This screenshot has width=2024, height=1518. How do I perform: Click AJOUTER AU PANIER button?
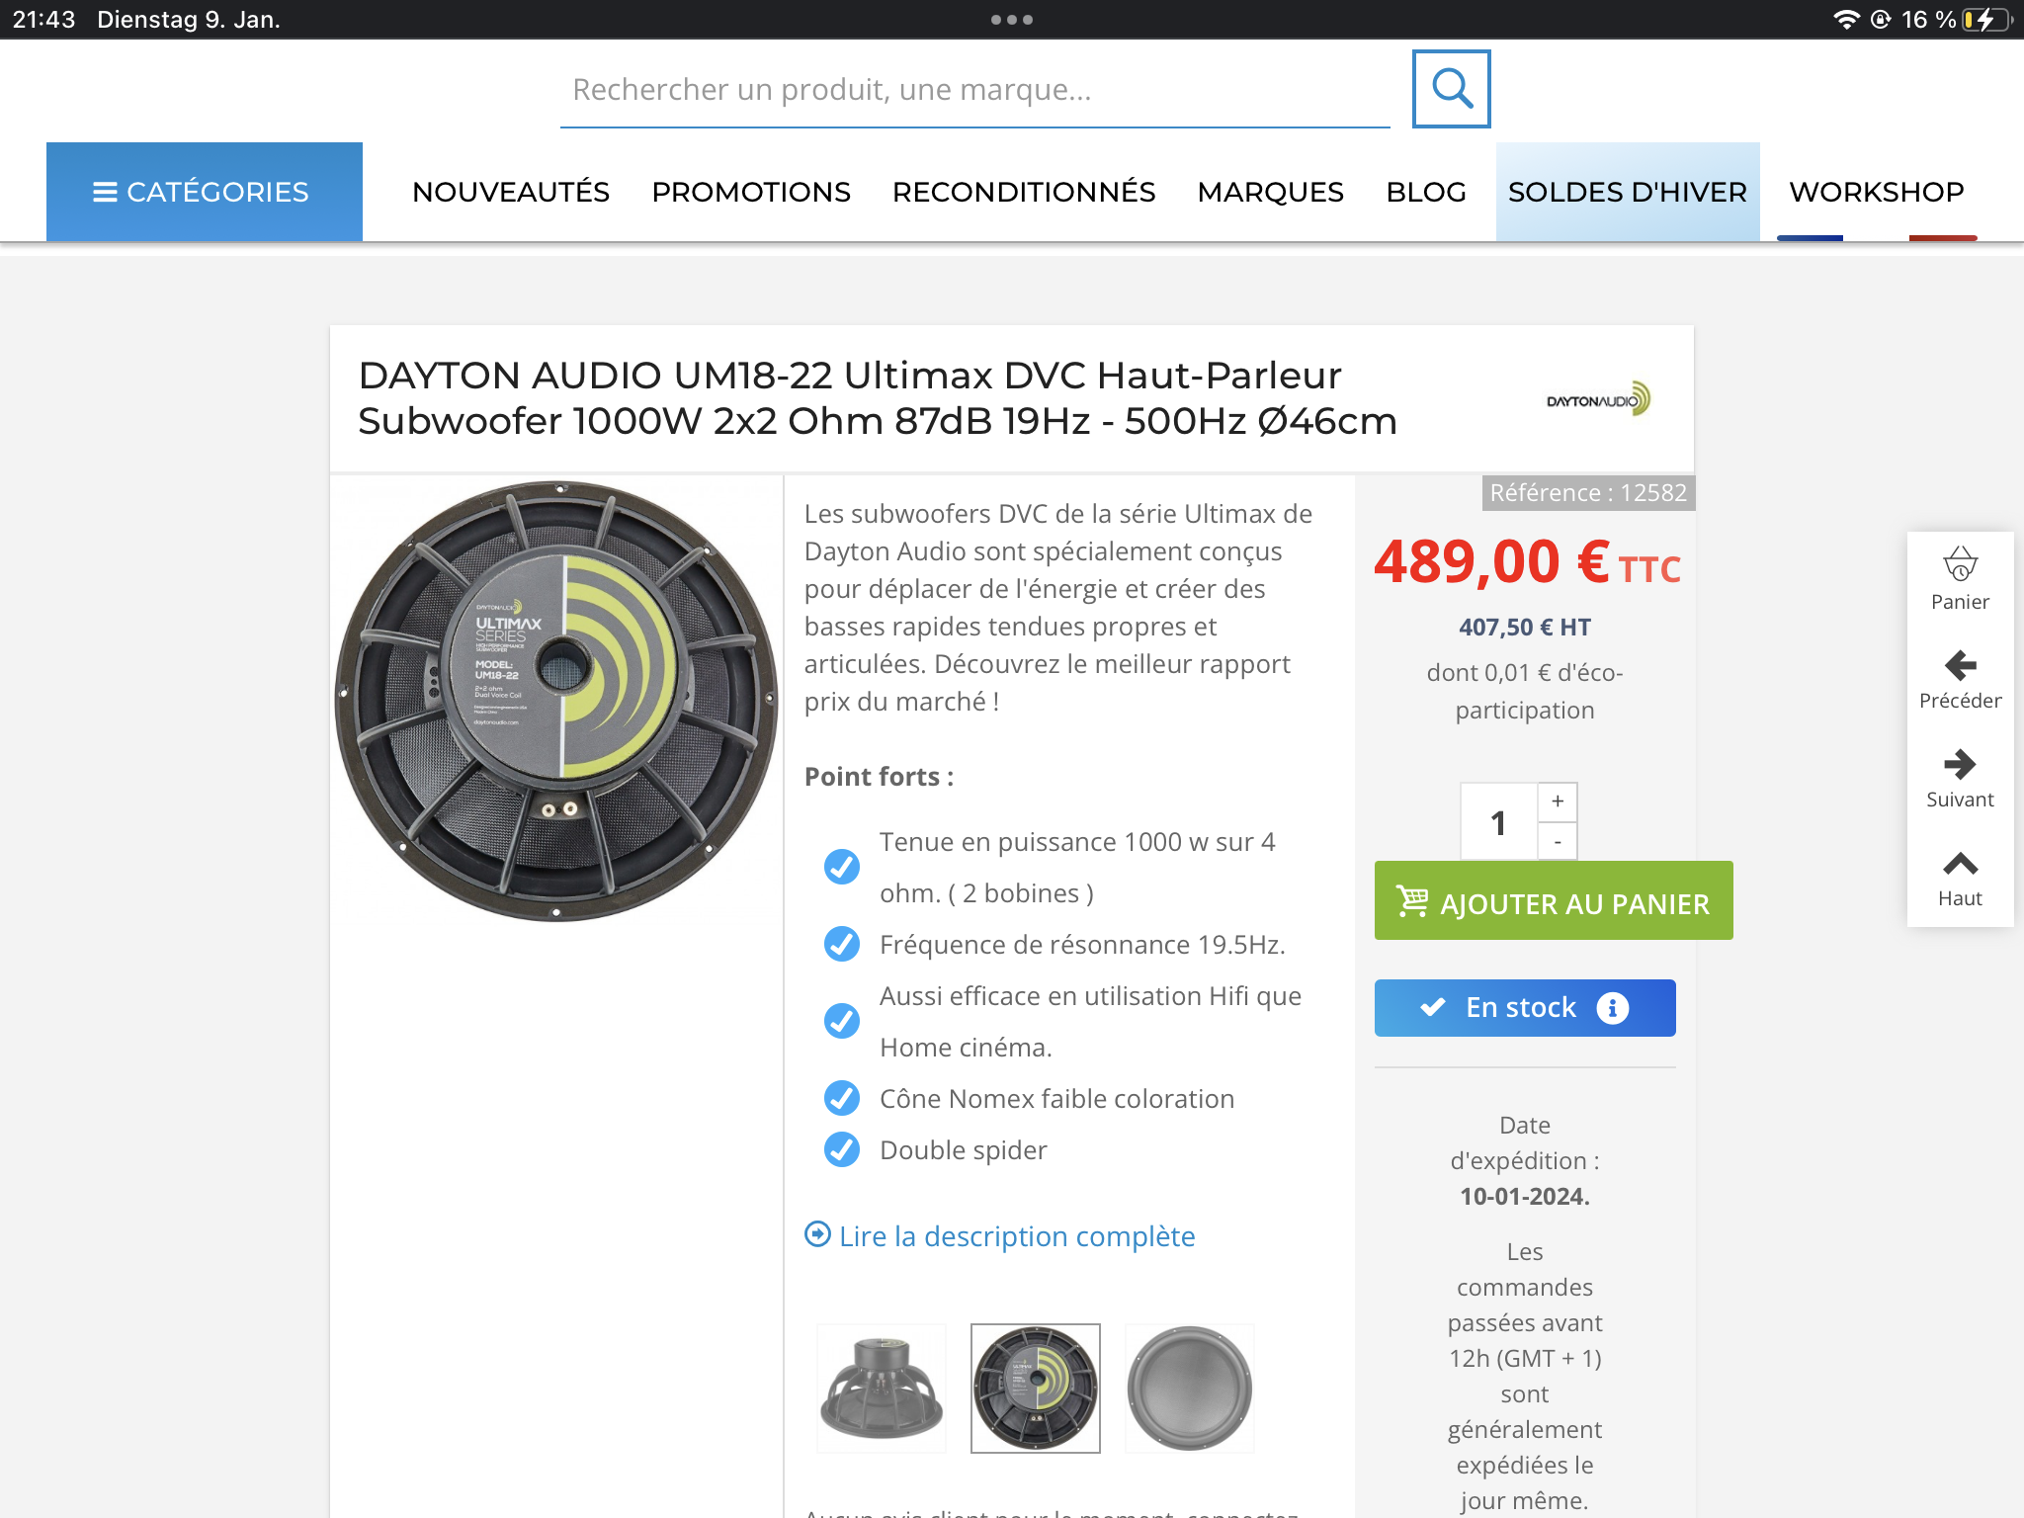(x=1554, y=901)
